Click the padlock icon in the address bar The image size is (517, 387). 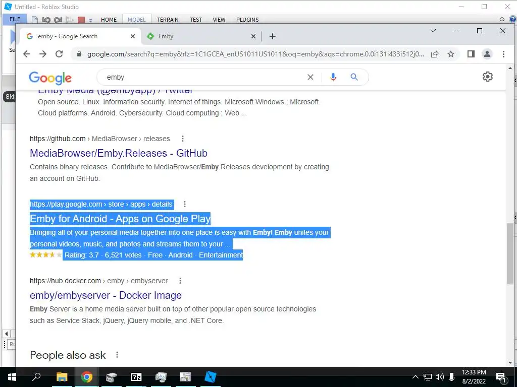79,54
